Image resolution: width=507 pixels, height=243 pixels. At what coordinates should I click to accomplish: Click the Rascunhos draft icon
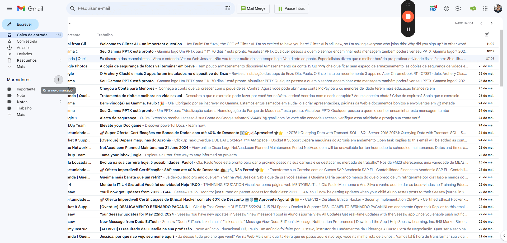[x=10, y=60]
